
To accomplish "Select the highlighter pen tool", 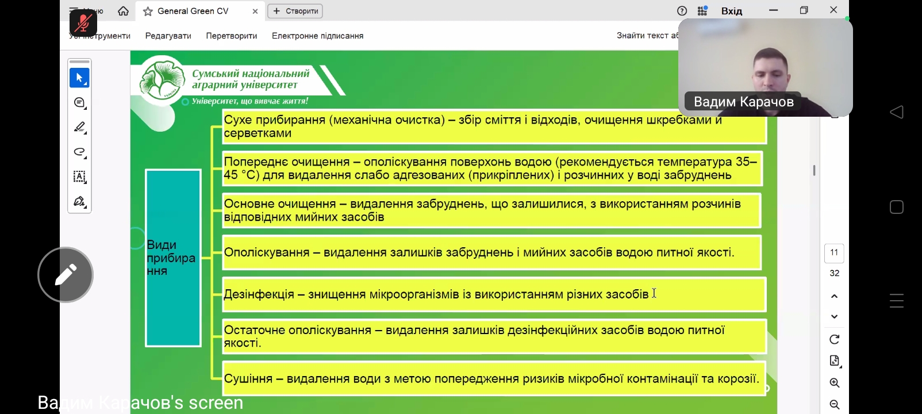I will [79, 127].
